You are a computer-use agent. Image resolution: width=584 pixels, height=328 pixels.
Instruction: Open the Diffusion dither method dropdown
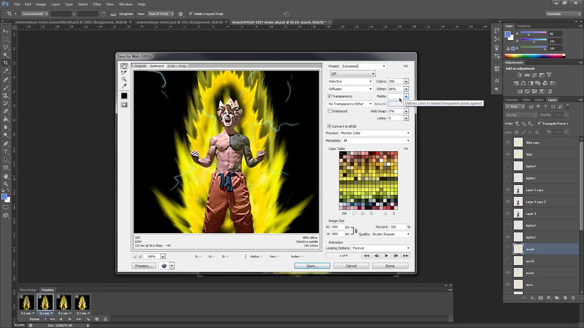350,89
